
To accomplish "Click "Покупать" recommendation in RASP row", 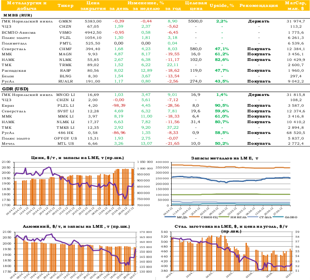I will pos(259,70).
